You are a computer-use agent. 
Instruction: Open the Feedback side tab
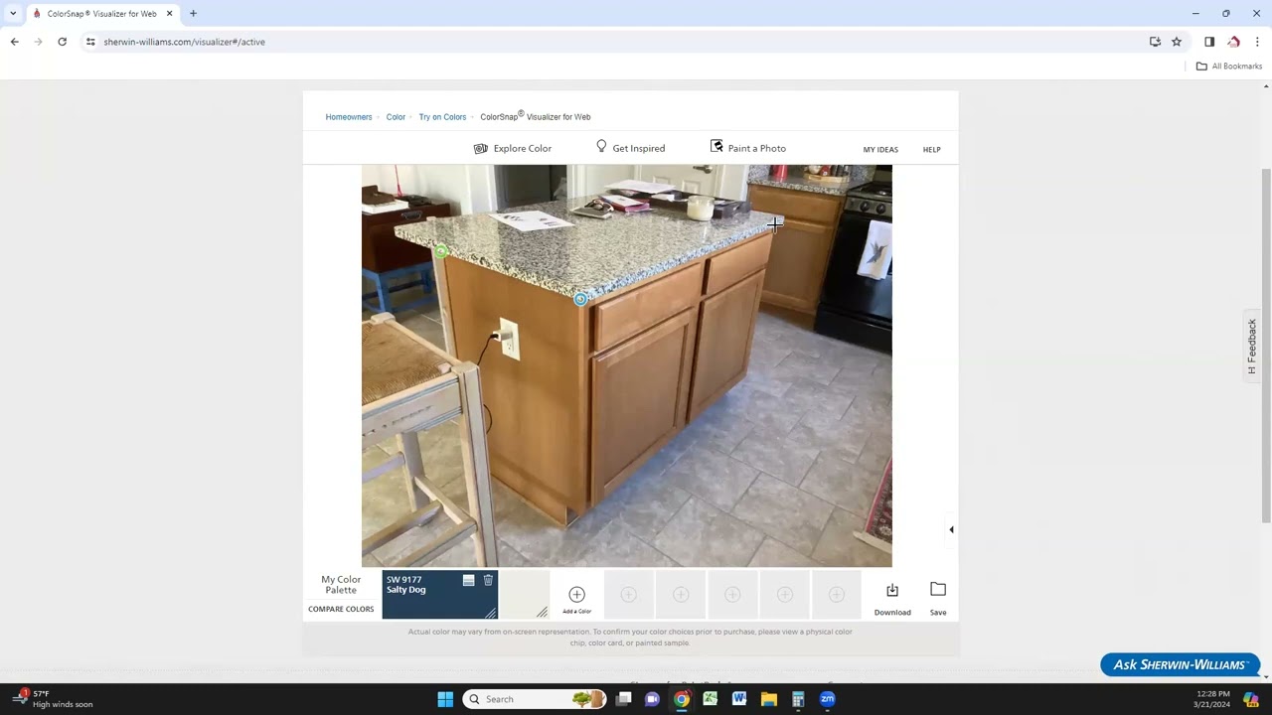(1252, 346)
